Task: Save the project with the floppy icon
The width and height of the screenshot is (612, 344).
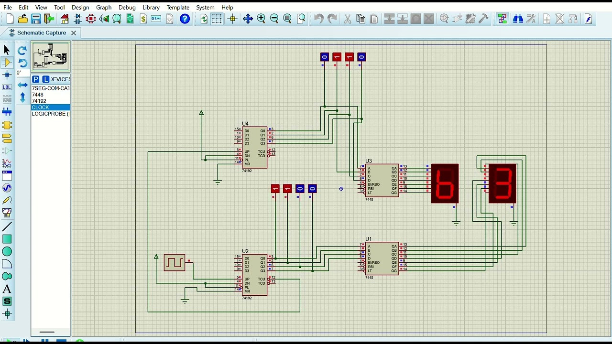Action: coord(36,19)
